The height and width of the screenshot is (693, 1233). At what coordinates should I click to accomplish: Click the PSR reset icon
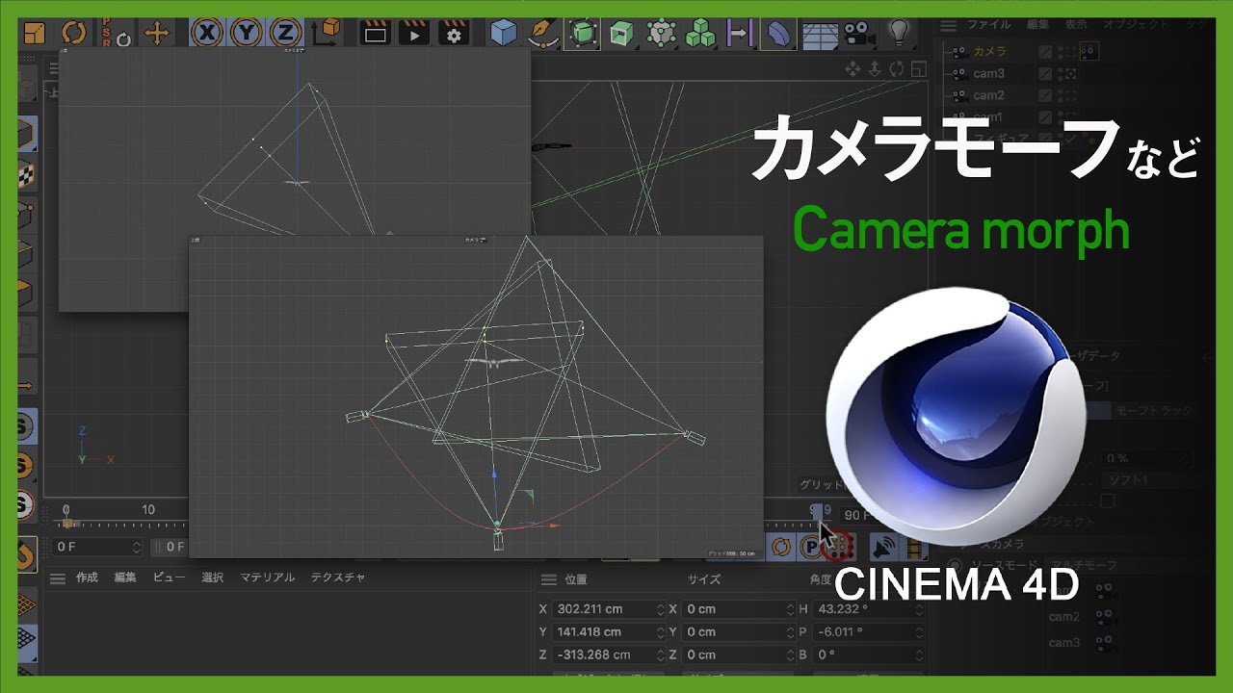coord(116,33)
